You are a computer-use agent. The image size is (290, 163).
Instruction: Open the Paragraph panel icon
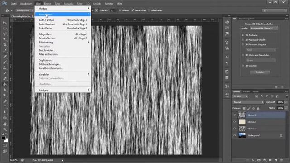click(x=227, y=63)
